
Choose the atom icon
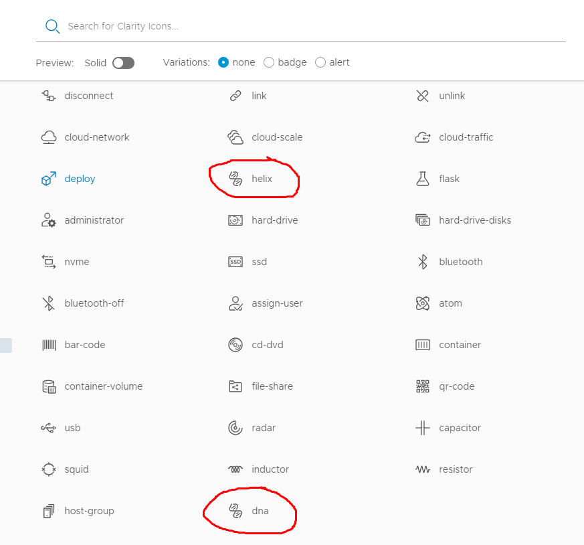coord(422,303)
